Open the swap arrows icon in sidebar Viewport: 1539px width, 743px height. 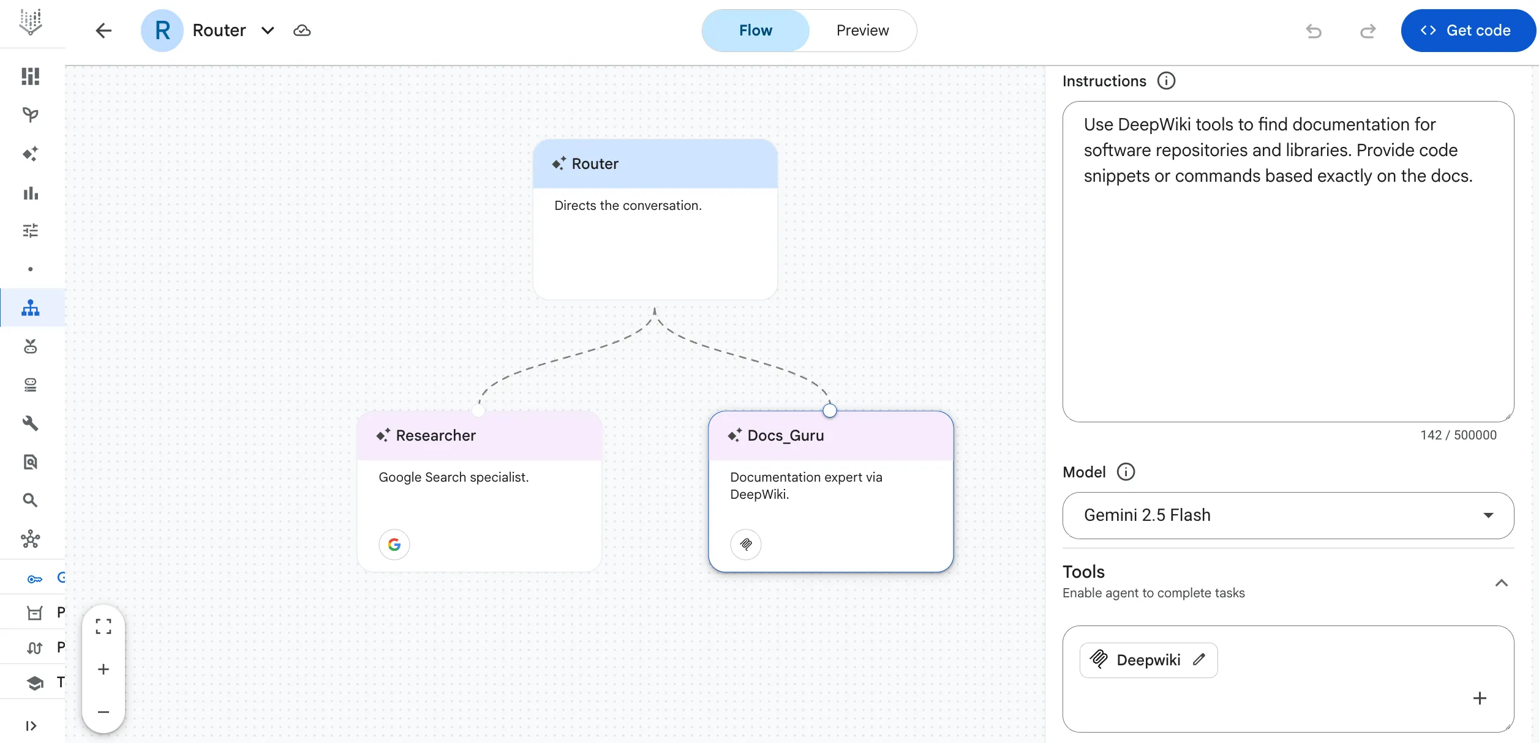[x=35, y=648]
